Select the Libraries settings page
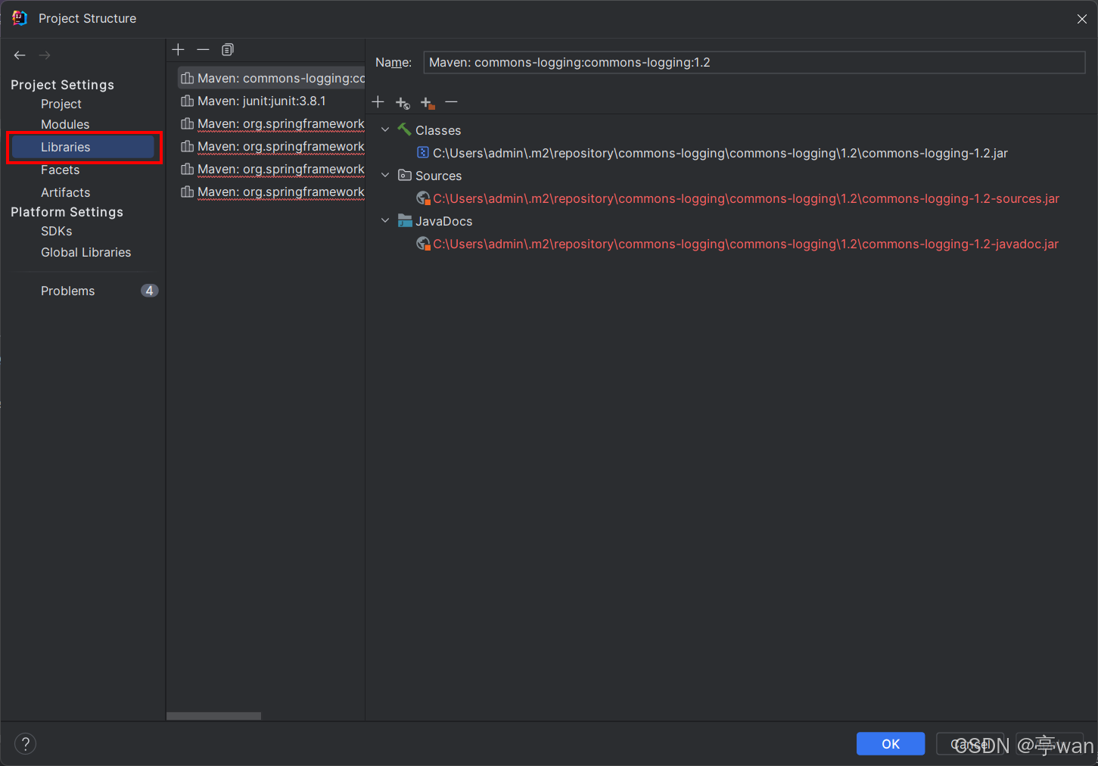This screenshot has height=766, width=1098. 83,147
